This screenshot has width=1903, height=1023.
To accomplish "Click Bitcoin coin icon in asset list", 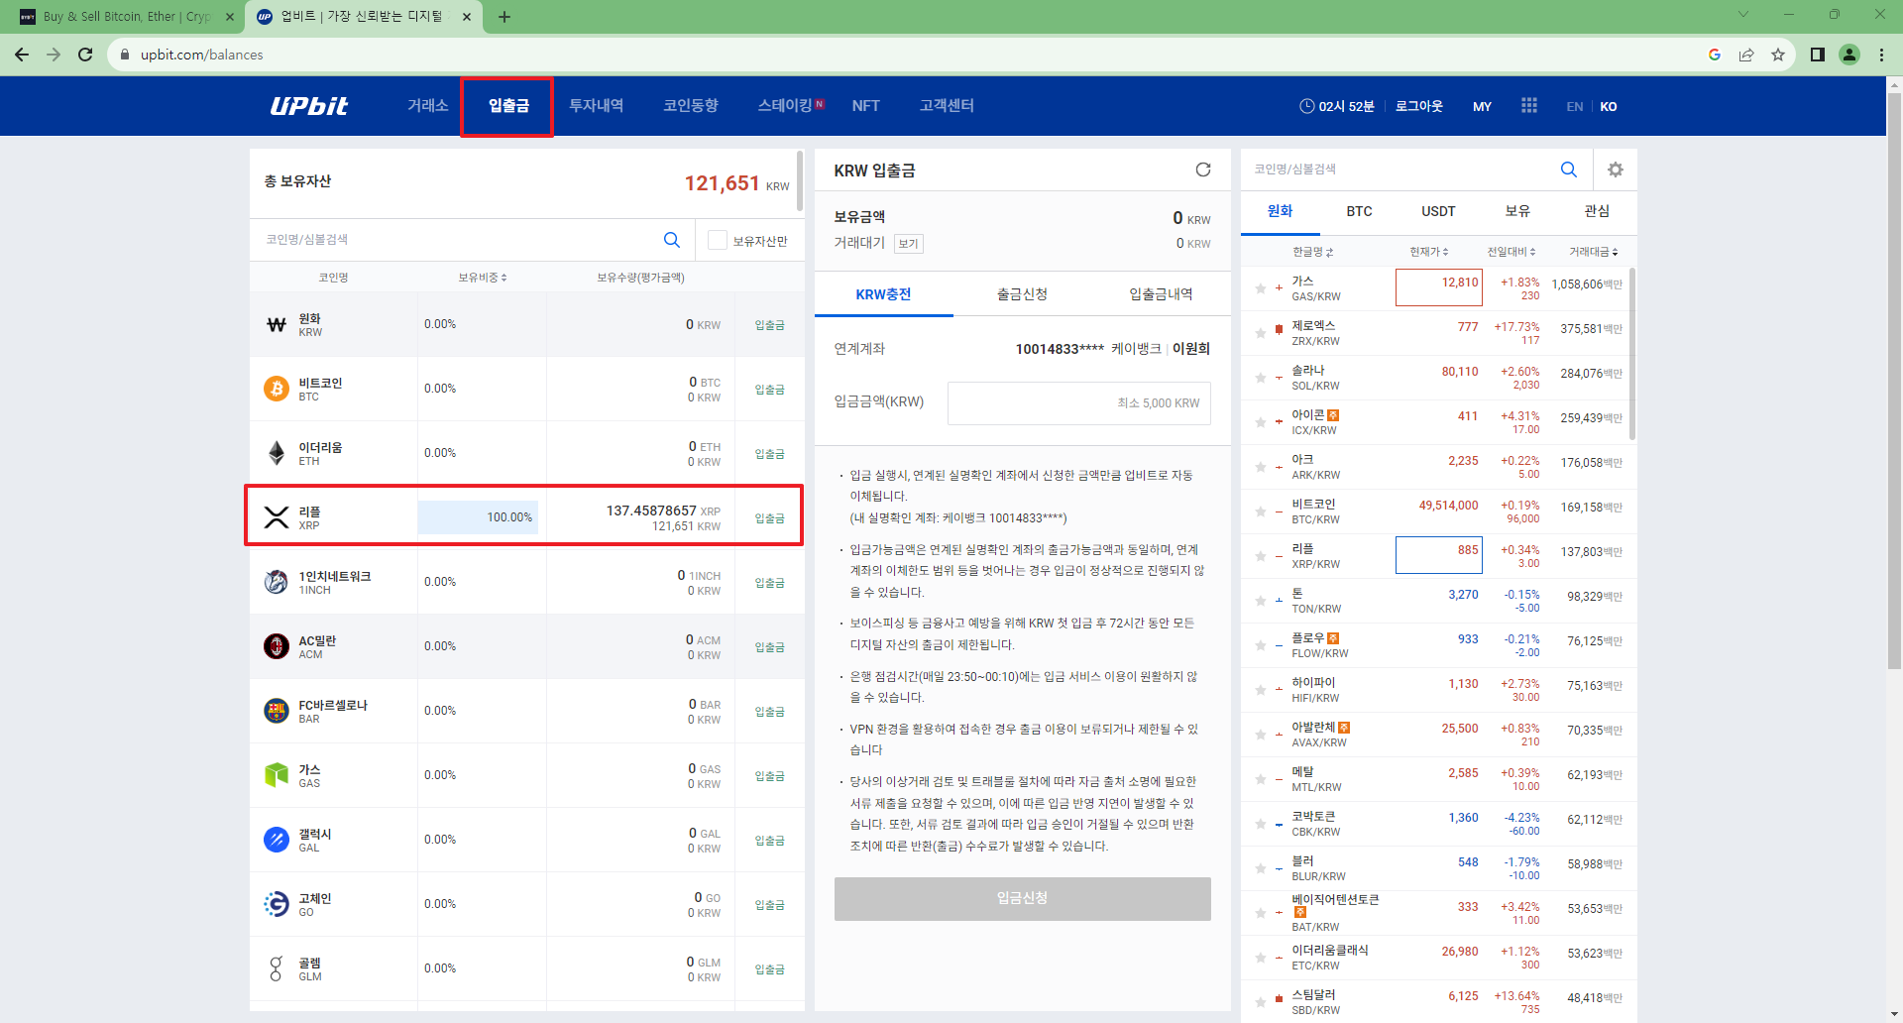I will click(x=277, y=389).
